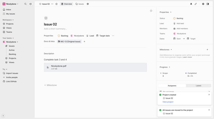Open Nicelydone team Projects
This screenshot has width=214, height=119.
(x=12, y=58)
